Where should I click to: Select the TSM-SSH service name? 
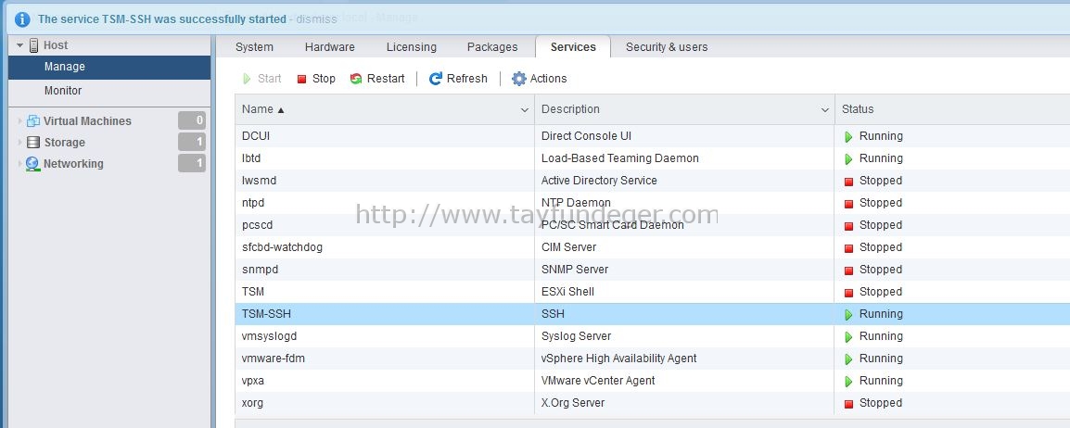click(267, 314)
